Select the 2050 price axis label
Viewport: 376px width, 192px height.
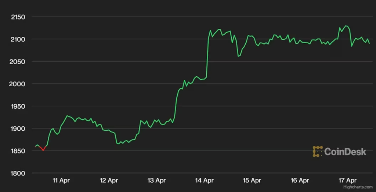coord(18,62)
